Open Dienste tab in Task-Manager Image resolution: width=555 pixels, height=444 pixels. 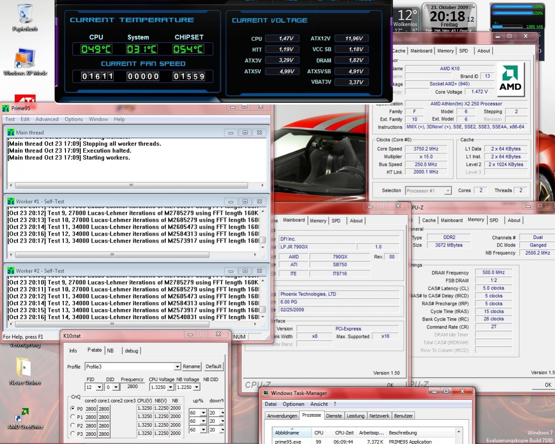(x=334, y=416)
